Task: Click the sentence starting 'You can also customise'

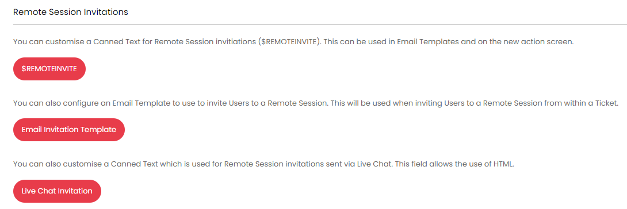Action: point(202,164)
